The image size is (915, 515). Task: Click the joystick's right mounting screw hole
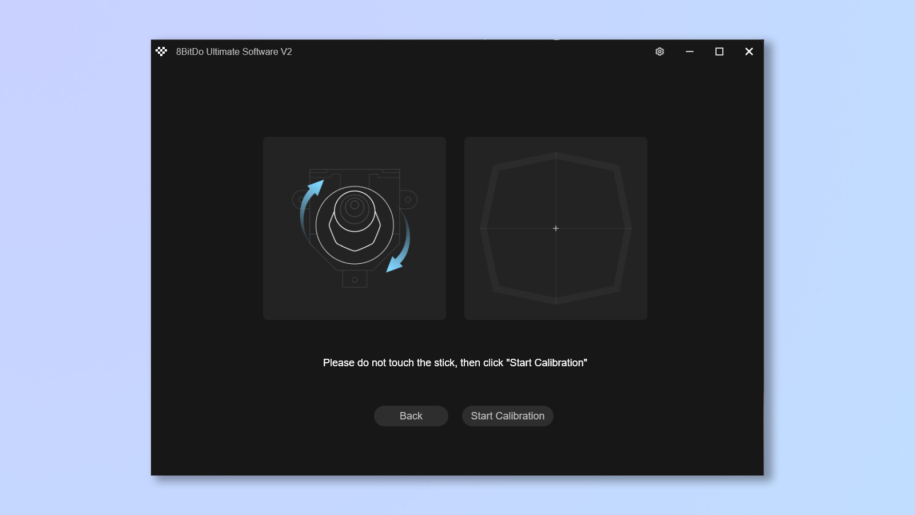pyautogui.click(x=408, y=200)
